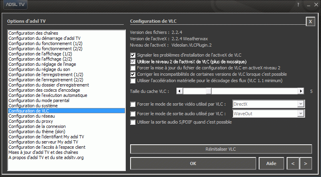Uncheck Corriger les incompatibilités de certaines versions

(x=133, y=74)
